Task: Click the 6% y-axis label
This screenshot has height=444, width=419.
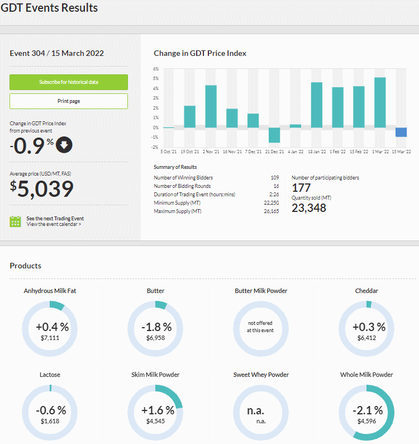Action: tap(156, 69)
